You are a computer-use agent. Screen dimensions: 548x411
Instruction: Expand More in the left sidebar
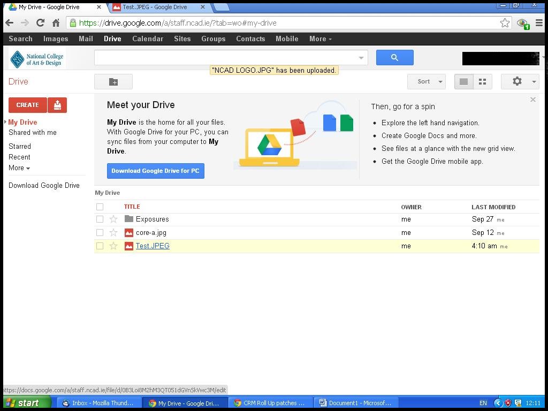19,168
